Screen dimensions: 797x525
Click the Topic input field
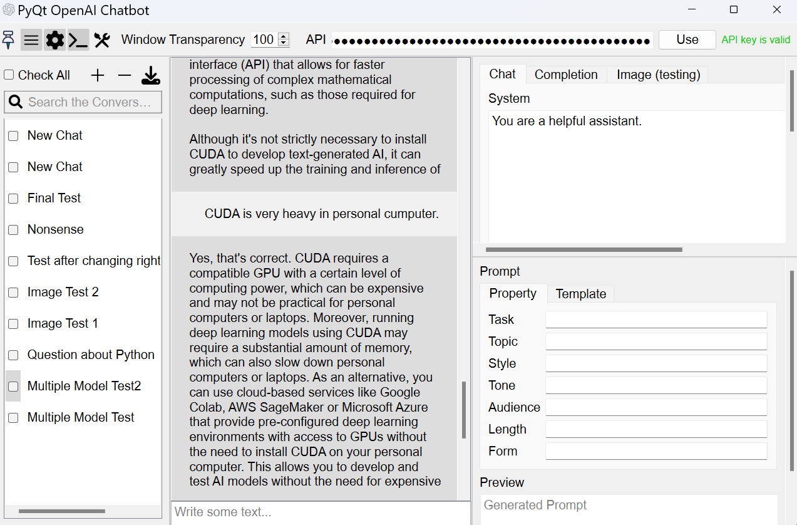(656, 341)
